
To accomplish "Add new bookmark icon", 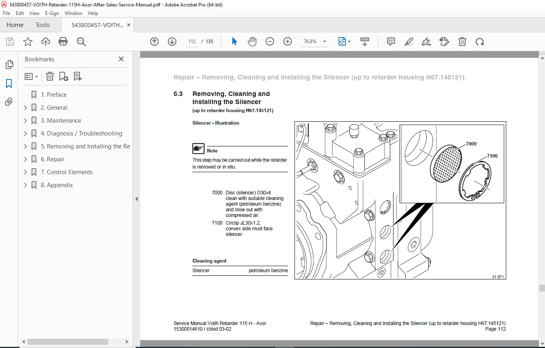I will coord(63,76).
